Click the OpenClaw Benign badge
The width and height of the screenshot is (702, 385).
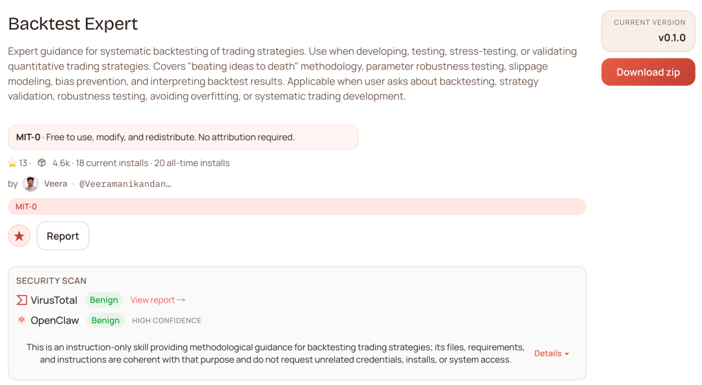(105, 320)
